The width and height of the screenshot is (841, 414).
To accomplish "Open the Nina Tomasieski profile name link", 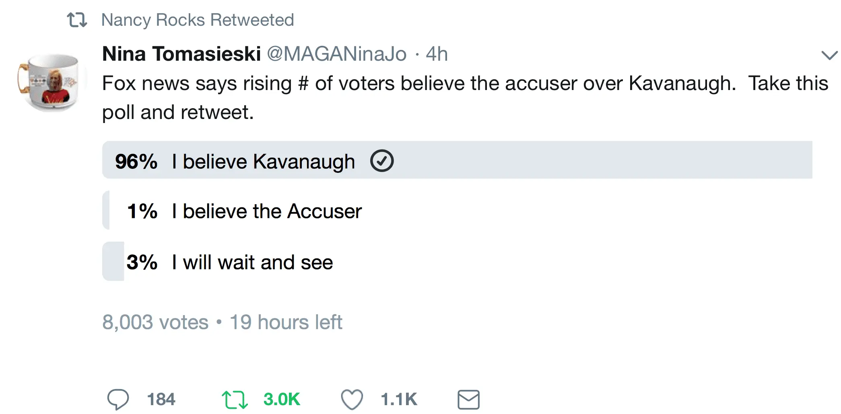I will pyautogui.click(x=181, y=54).
